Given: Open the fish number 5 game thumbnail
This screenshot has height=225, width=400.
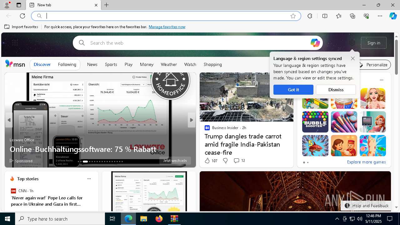Looking at the screenshot, I should click(x=315, y=146).
